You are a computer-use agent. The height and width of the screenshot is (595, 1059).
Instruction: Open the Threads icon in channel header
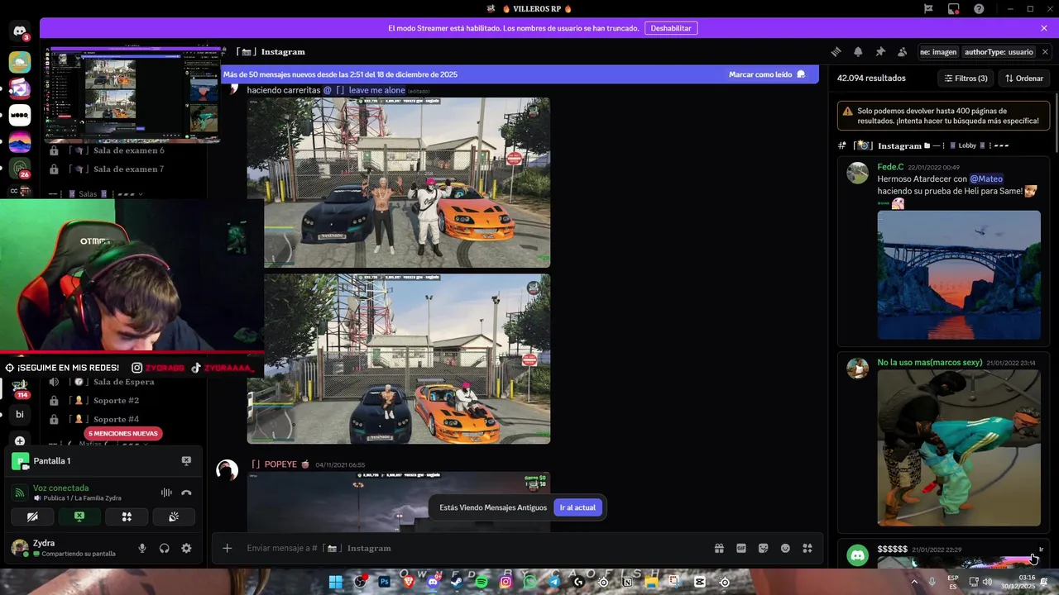[x=836, y=51]
